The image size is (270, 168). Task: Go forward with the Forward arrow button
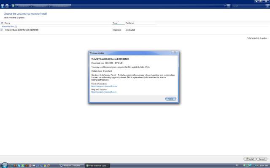[7, 5]
